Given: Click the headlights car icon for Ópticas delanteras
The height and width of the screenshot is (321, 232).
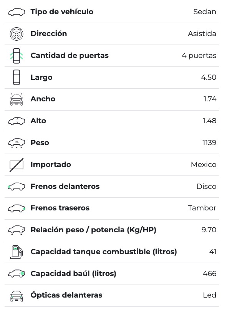Looking at the screenshot, I should point(16,296).
